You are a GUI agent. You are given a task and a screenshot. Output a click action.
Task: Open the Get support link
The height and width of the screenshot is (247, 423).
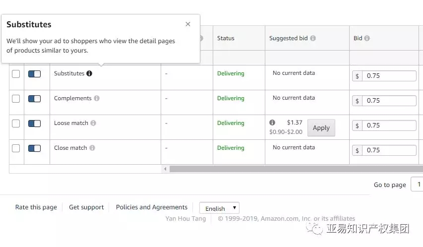86,207
